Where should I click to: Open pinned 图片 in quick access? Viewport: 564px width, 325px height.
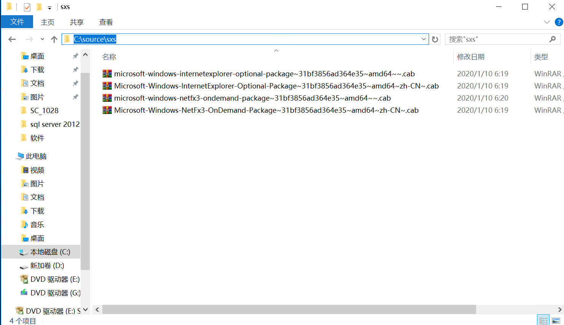tap(37, 97)
